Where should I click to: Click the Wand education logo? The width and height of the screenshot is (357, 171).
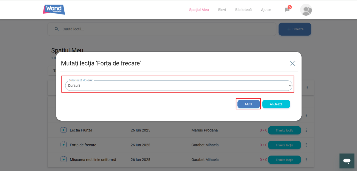coord(54,10)
